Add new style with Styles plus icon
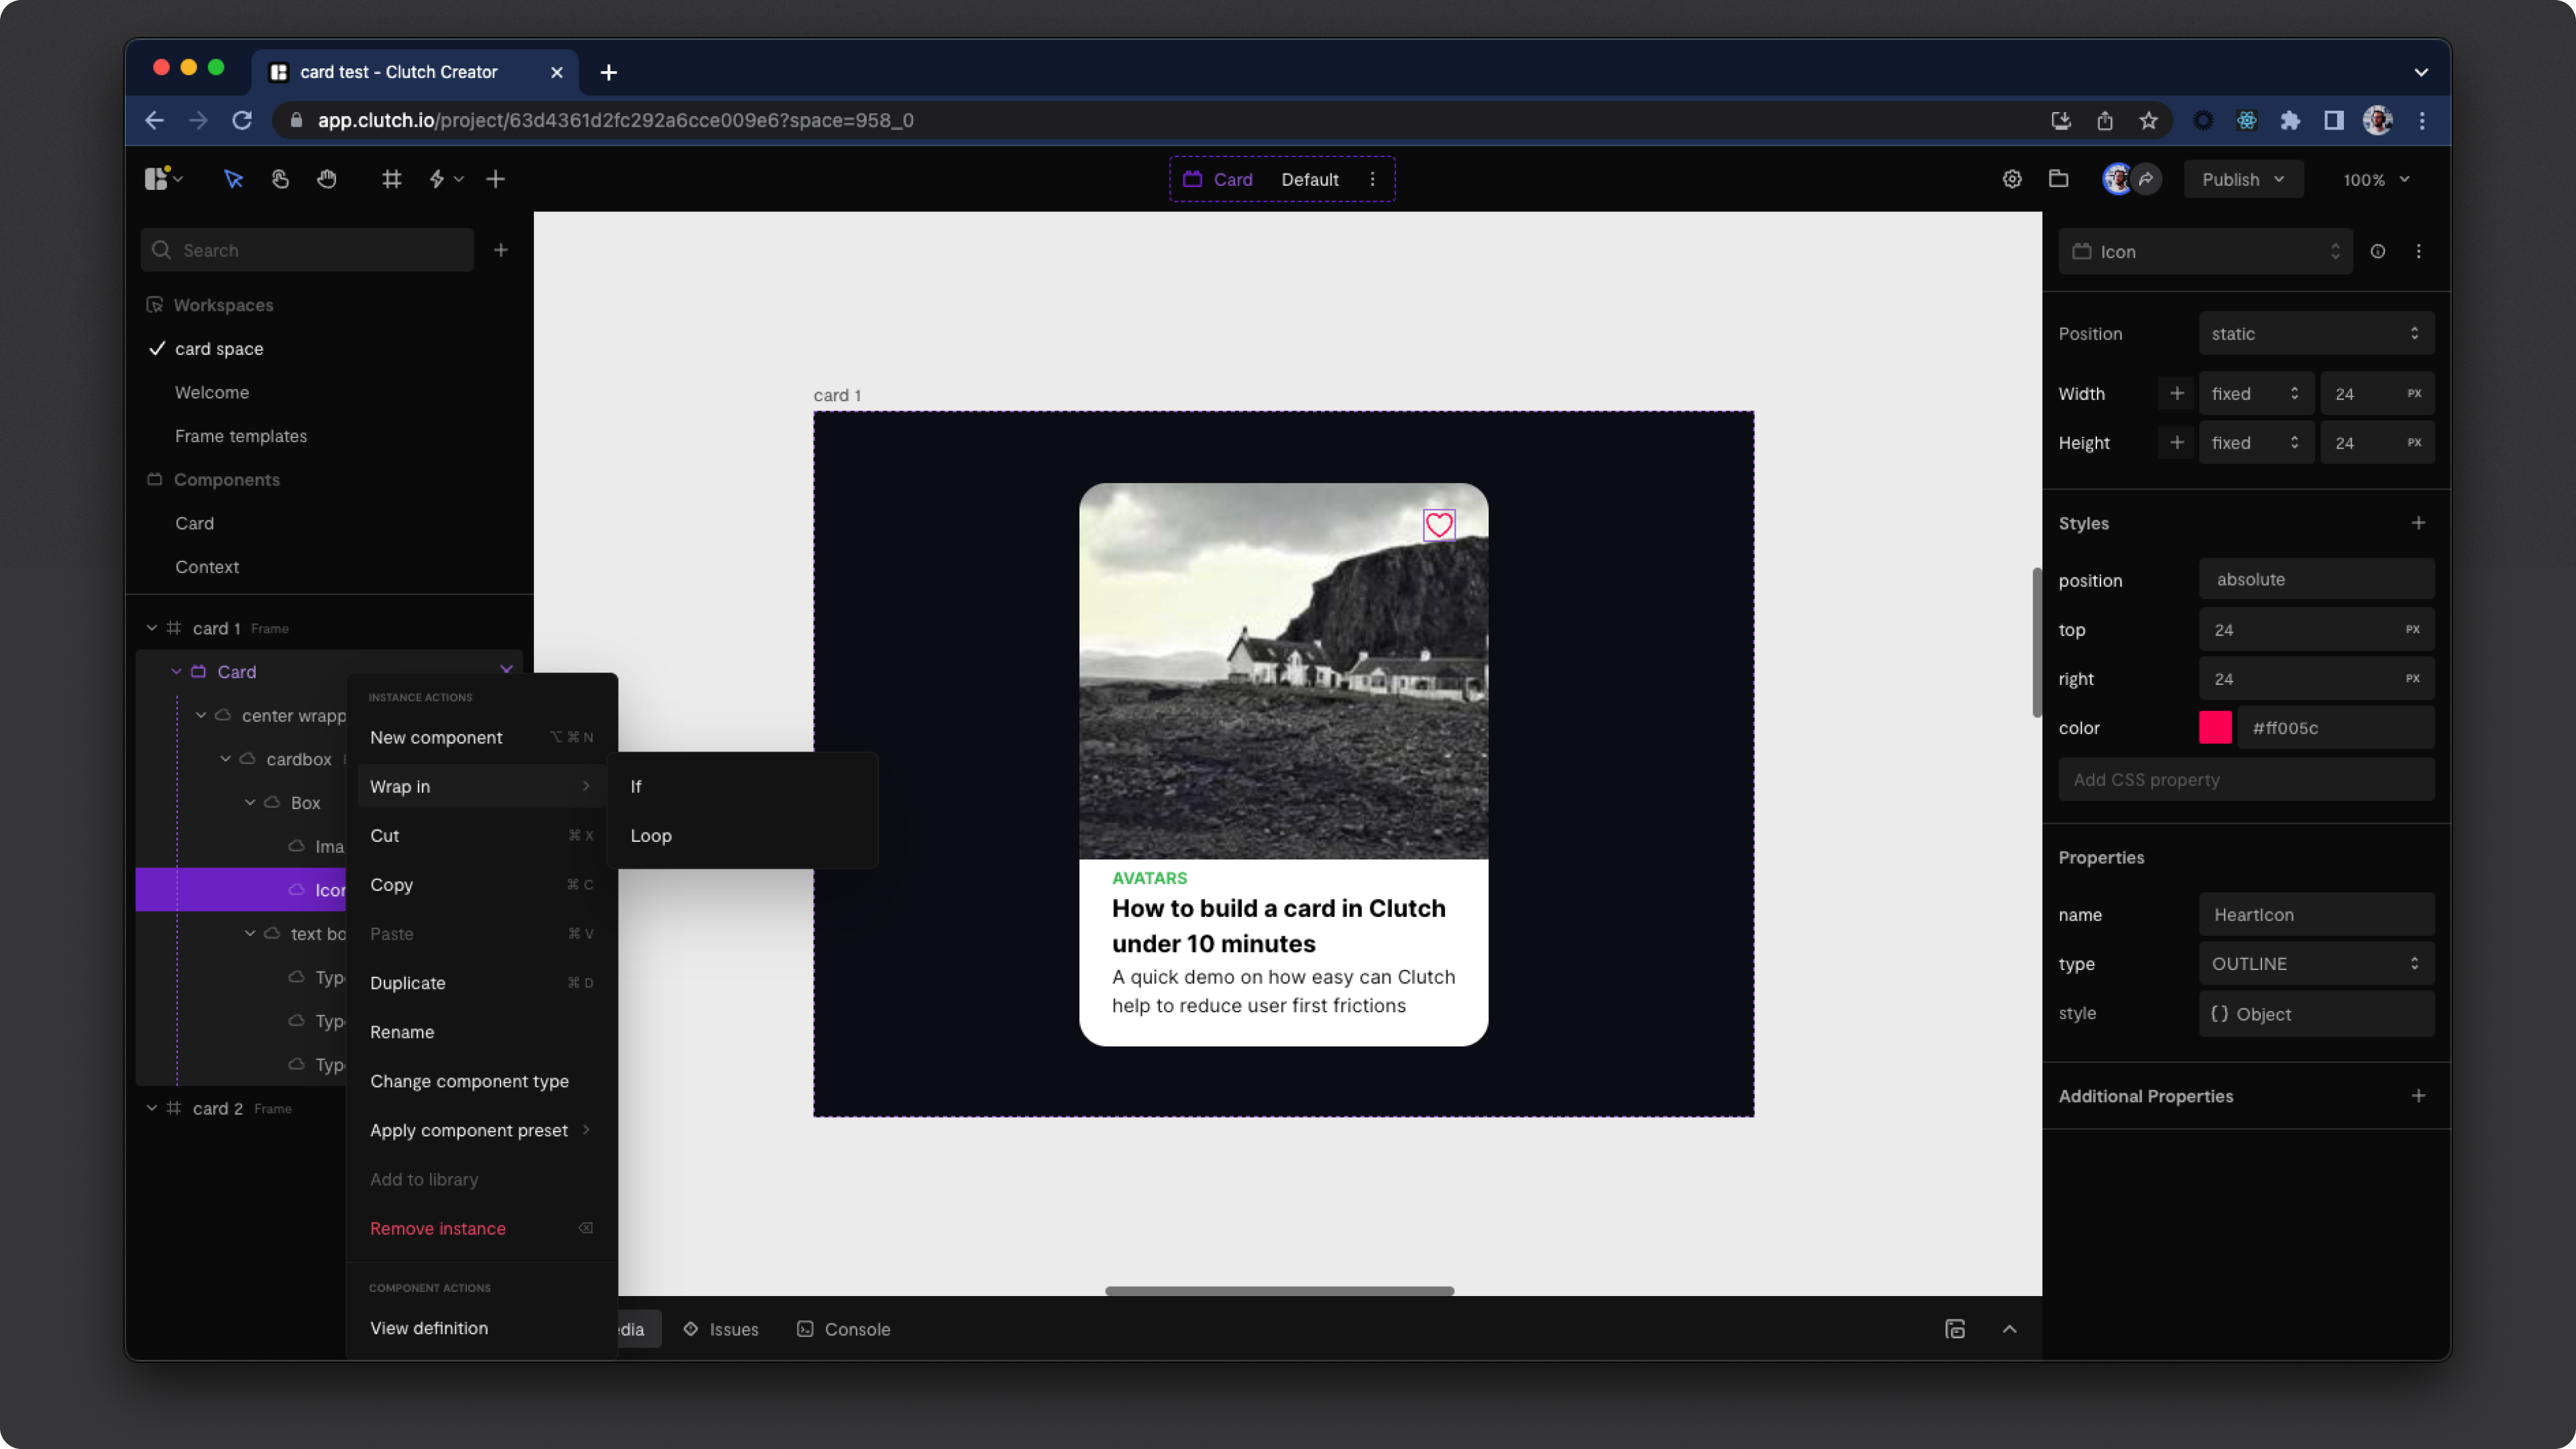Screen dimensions: 2576x1449 tap(2418, 523)
